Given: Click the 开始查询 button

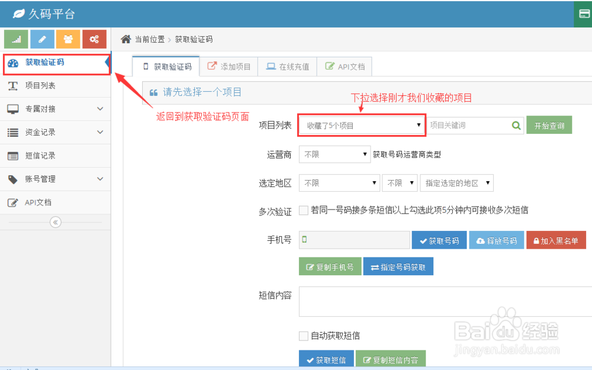Looking at the screenshot, I should pos(549,125).
